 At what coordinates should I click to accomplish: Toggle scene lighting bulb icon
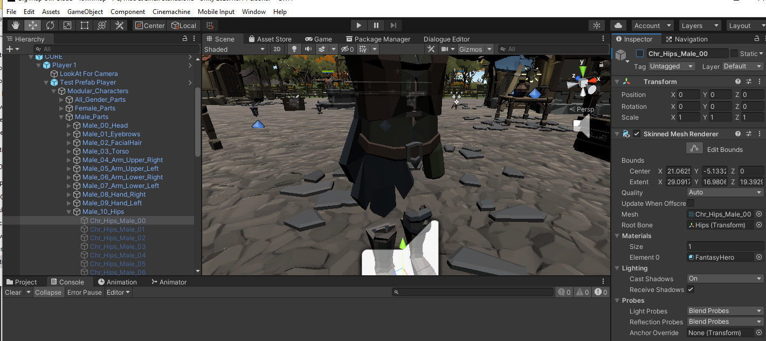[x=294, y=49]
